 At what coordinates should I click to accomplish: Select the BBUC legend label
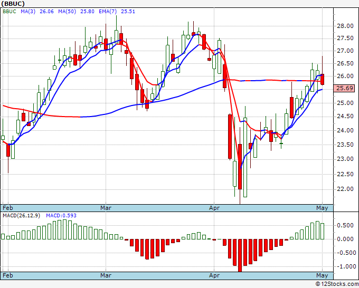10,12
